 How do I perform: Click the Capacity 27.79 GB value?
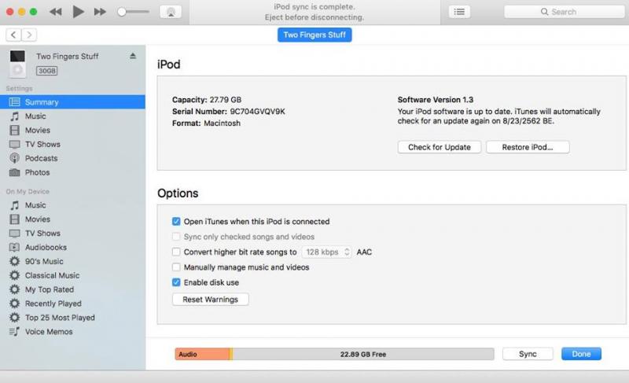(226, 100)
